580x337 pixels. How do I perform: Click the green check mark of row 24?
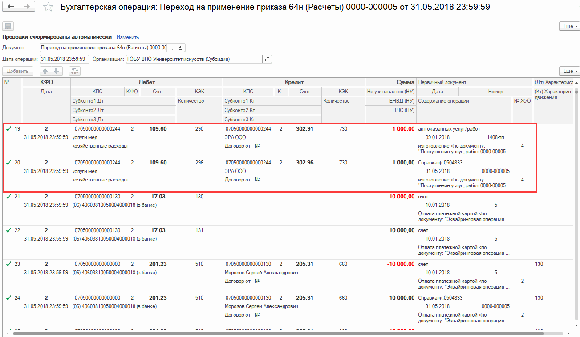pos(8,298)
